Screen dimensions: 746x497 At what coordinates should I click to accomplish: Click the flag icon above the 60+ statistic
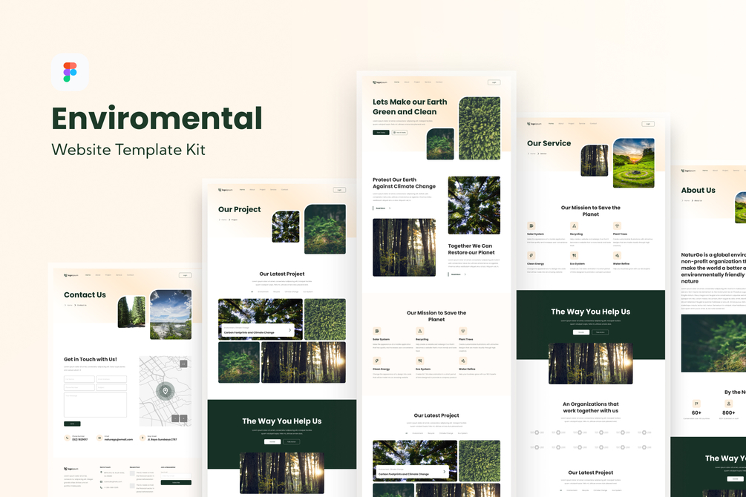696,404
